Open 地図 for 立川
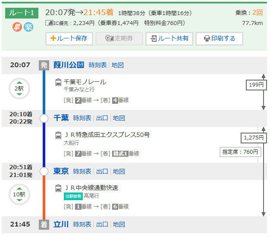The image size is (270, 242). (x=119, y=224)
